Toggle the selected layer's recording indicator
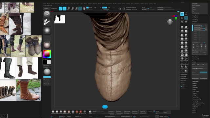Screen dimensions: 210x118 [x=206, y=29]
